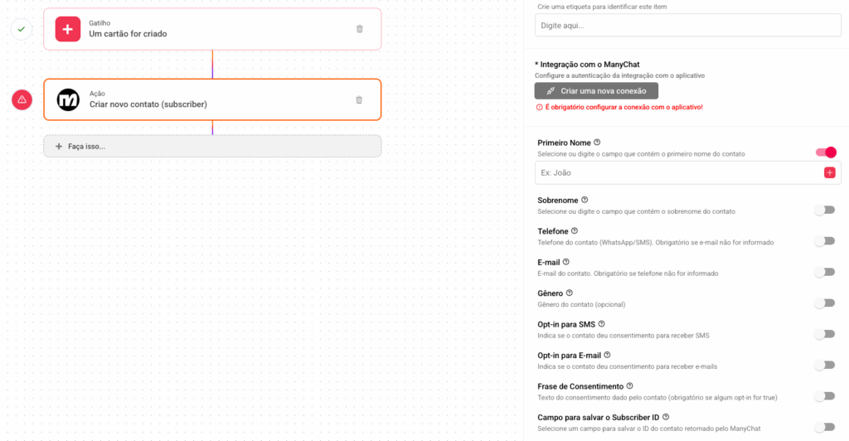Disable the Primeiro Nome toggle
The height and width of the screenshot is (441, 849).
tap(826, 153)
